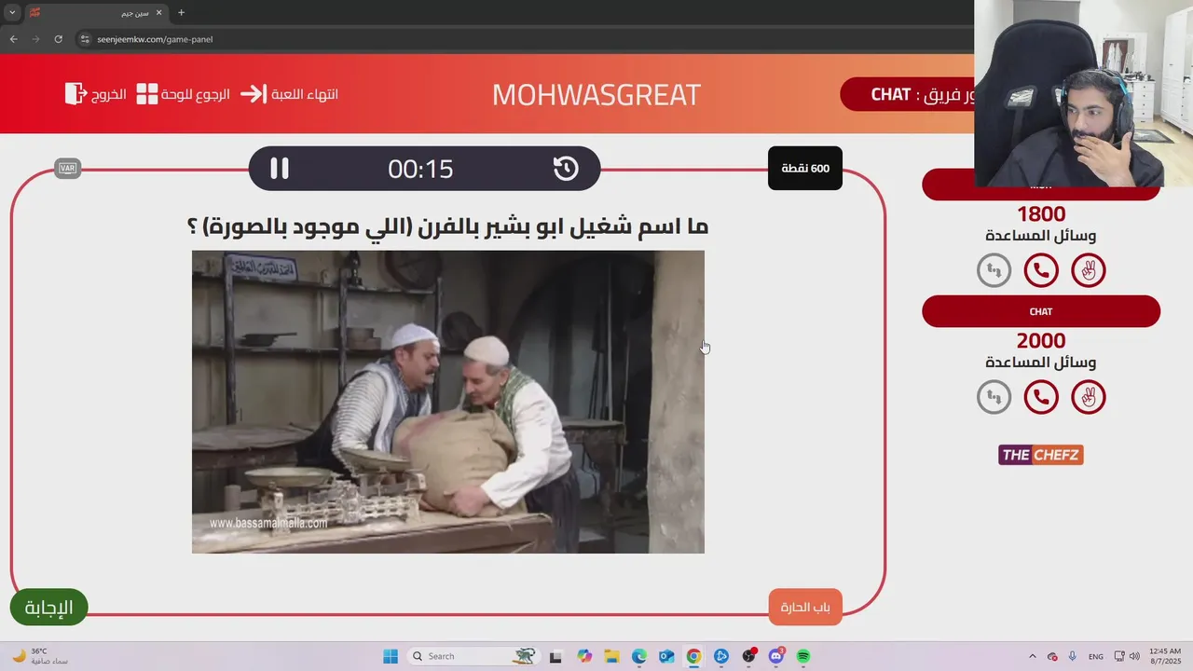1193x671 pixels.
Task: Click the taskbar Search box
Action: coord(473,656)
